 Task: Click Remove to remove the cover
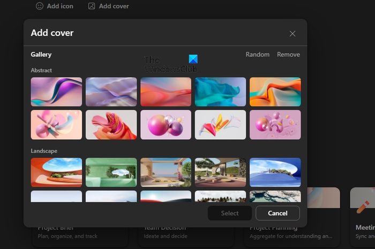click(x=288, y=55)
